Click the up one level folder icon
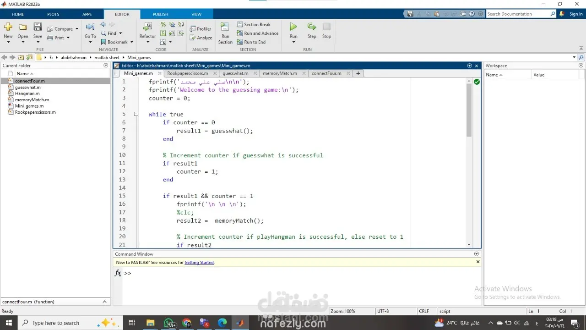The width and height of the screenshot is (586, 330). (x=21, y=57)
